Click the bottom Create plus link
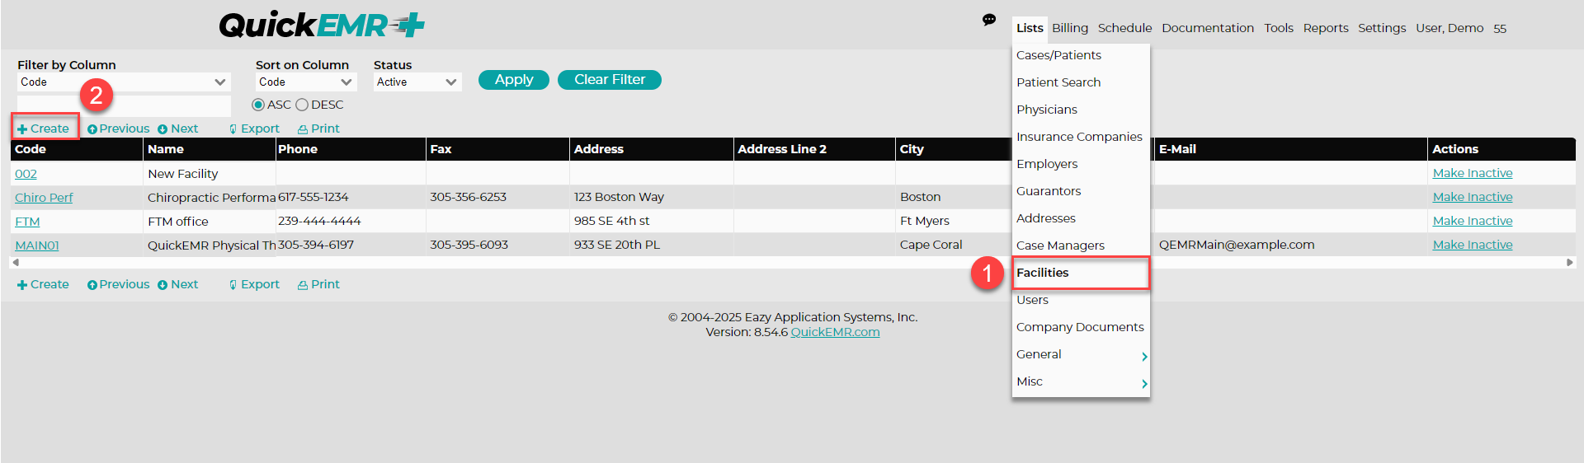This screenshot has width=1584, height=463. 44,284
